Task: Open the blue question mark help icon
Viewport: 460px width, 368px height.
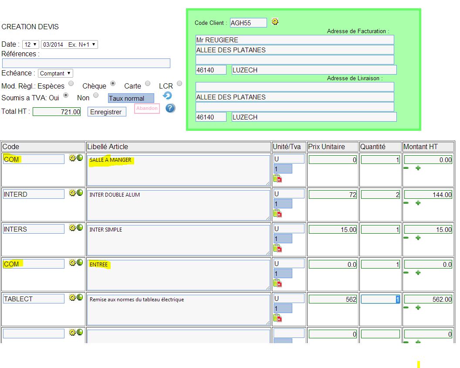Action: coord(170,108)
